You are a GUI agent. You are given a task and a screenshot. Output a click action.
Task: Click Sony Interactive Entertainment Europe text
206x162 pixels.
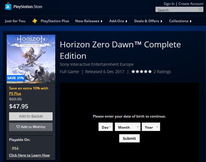(x=97, y=64)
